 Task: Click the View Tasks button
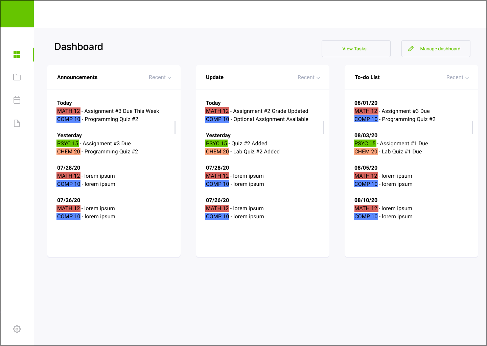tap(356, 49)
